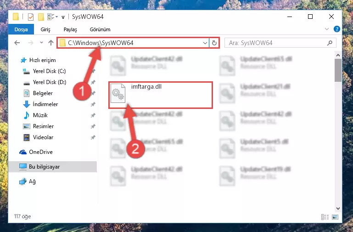This screenshot has width=353, height=232.
Task: Open Yerel Disk (C:) in sidebar
Action: (x=49, y=71)
